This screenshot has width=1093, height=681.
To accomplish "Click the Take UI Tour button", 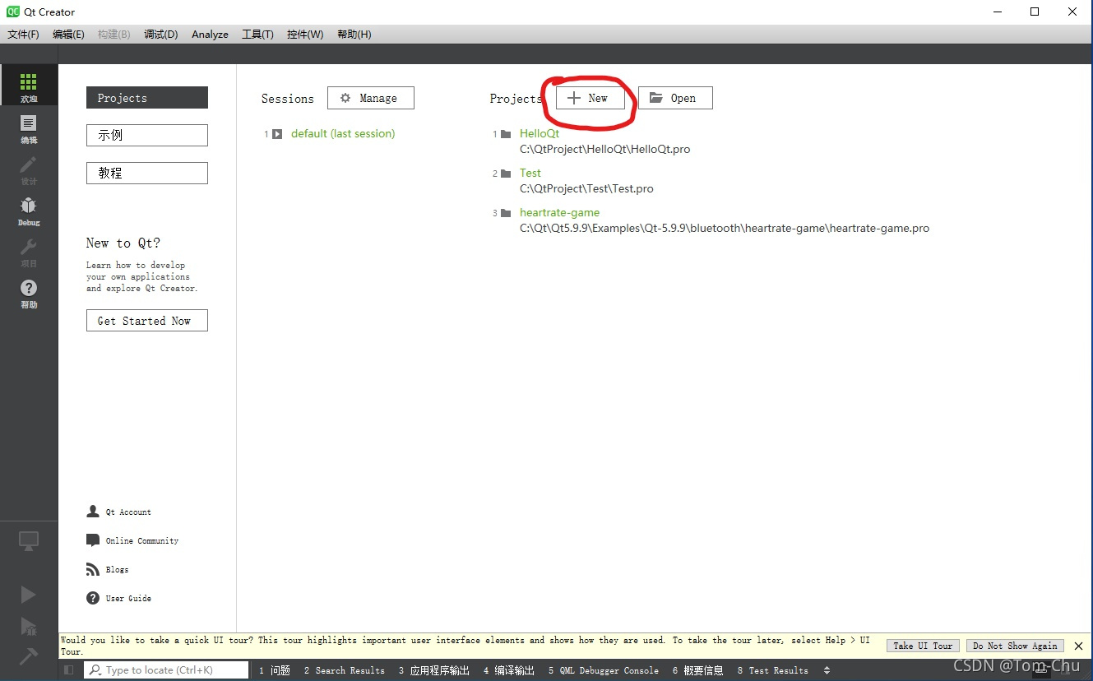I will (923, 646).
